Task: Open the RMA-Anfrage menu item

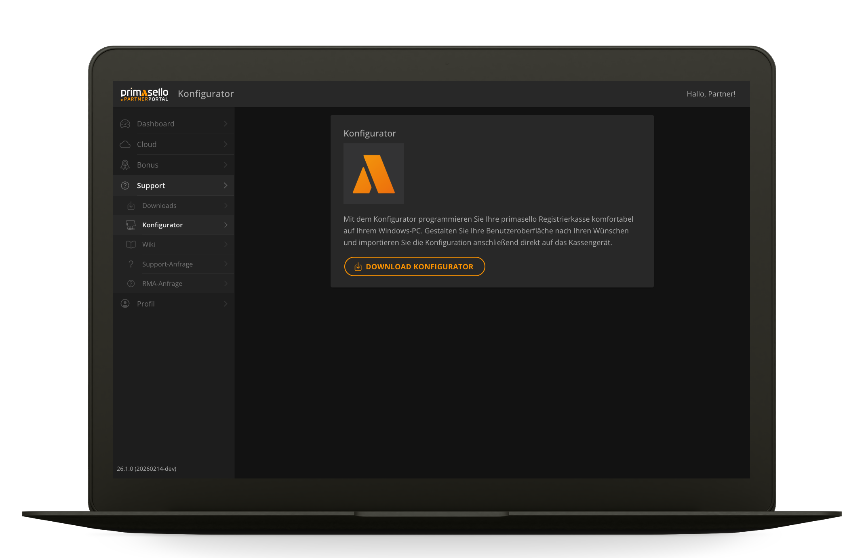Action: coord(162,283)
